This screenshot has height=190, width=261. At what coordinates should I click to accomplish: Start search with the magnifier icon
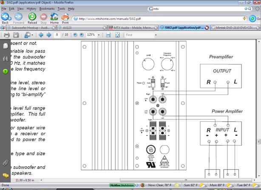pyautogui.click(x=250, y=8)
